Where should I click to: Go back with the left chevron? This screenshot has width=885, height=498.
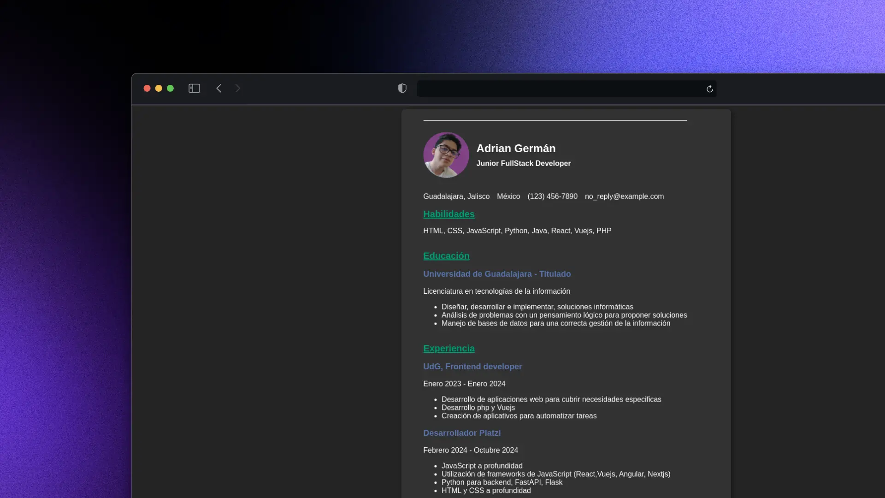[219, 88]
